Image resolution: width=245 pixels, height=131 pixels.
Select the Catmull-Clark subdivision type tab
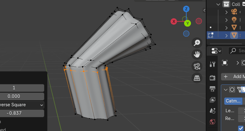point(233,101)
